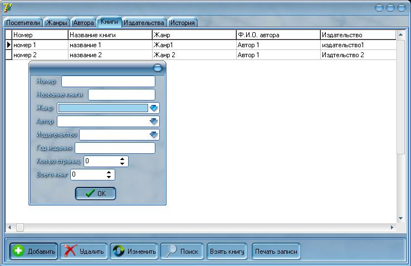Expand the Жанр dropdown list
This screenshot has height=266, width=411.
point(154,108)
